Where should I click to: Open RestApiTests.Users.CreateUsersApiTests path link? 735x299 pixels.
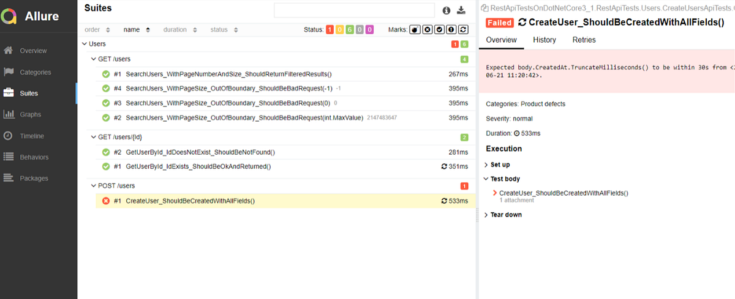click(611, 8)
